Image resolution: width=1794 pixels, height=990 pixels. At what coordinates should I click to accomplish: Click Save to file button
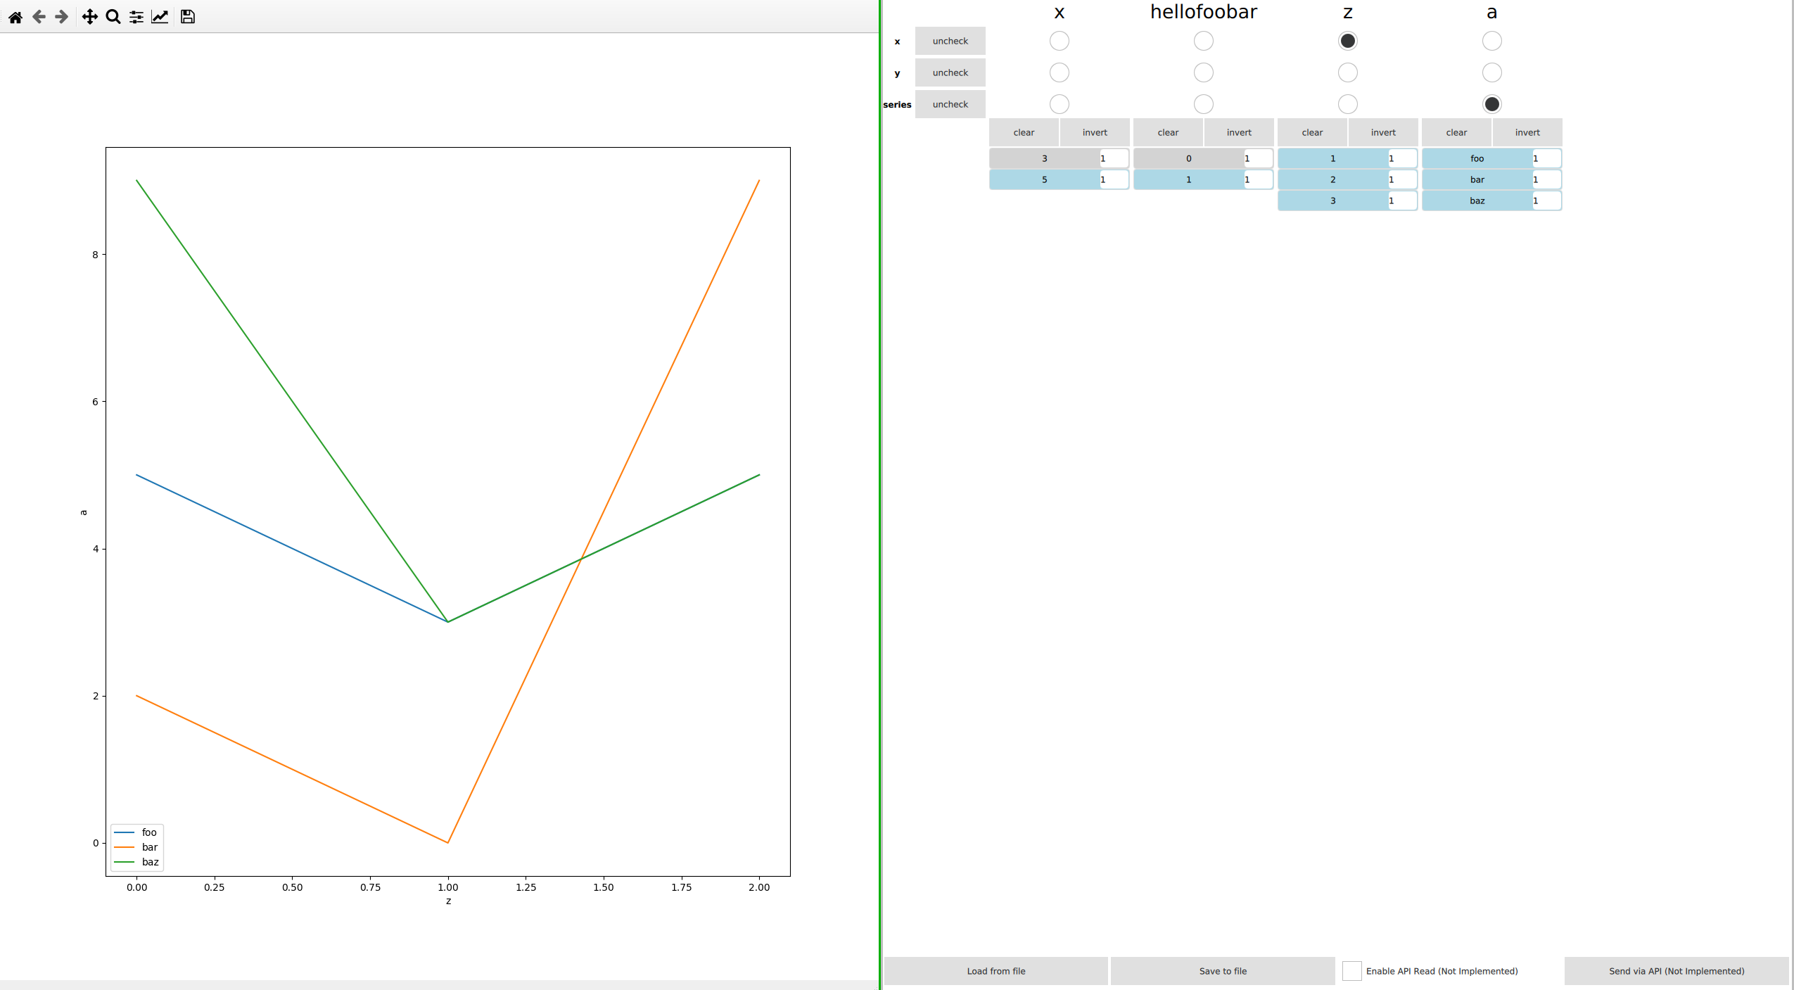1222,971
